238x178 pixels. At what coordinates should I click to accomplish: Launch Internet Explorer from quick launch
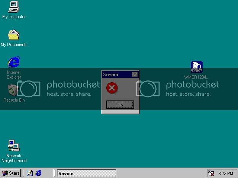[x=39, y=173]
